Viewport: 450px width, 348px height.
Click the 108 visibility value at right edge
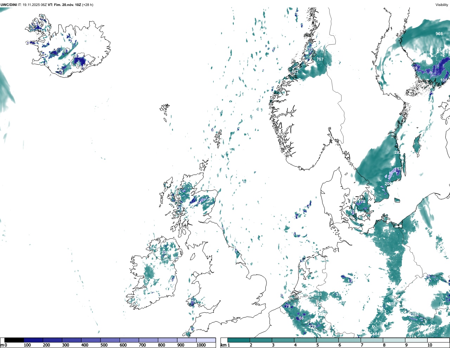444,80
